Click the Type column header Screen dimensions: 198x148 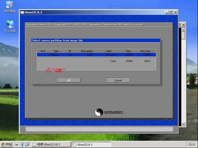point(56,51)
